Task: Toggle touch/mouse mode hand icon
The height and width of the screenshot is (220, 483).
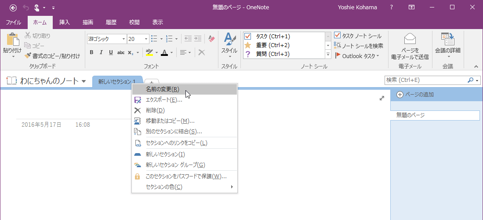Action: 36,7
